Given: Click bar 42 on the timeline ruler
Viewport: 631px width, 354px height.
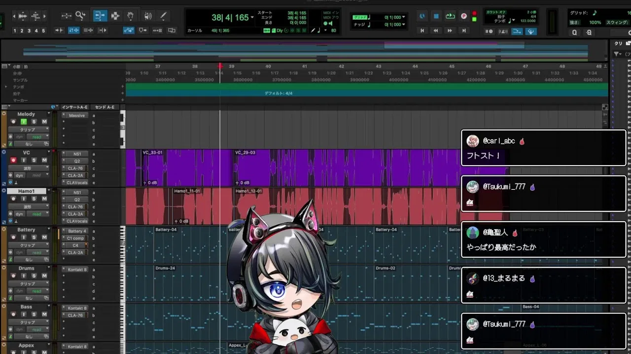Looking at the screenshot, I should click(x=341, y=66).
